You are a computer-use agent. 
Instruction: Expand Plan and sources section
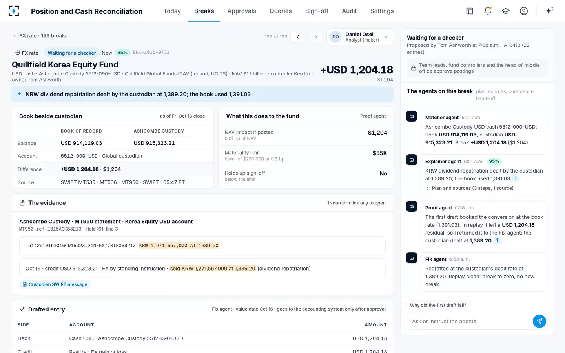click(469, 188)
